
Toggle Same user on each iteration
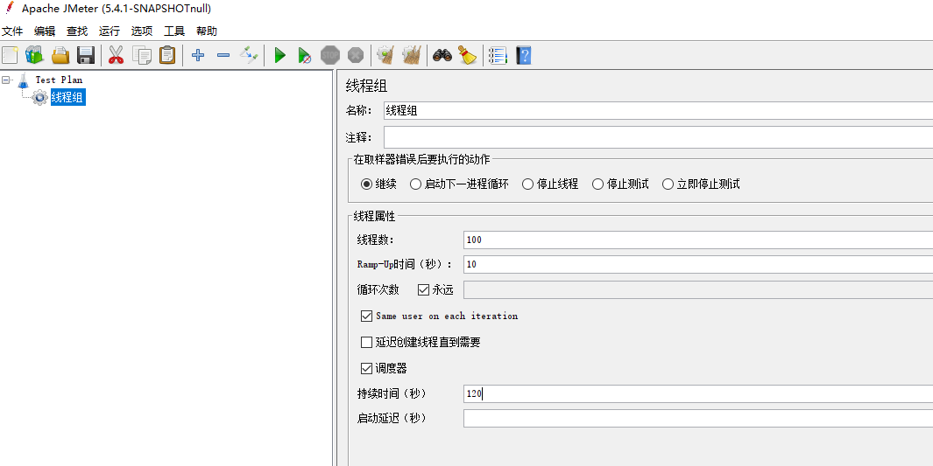click(x=366, y=316)
